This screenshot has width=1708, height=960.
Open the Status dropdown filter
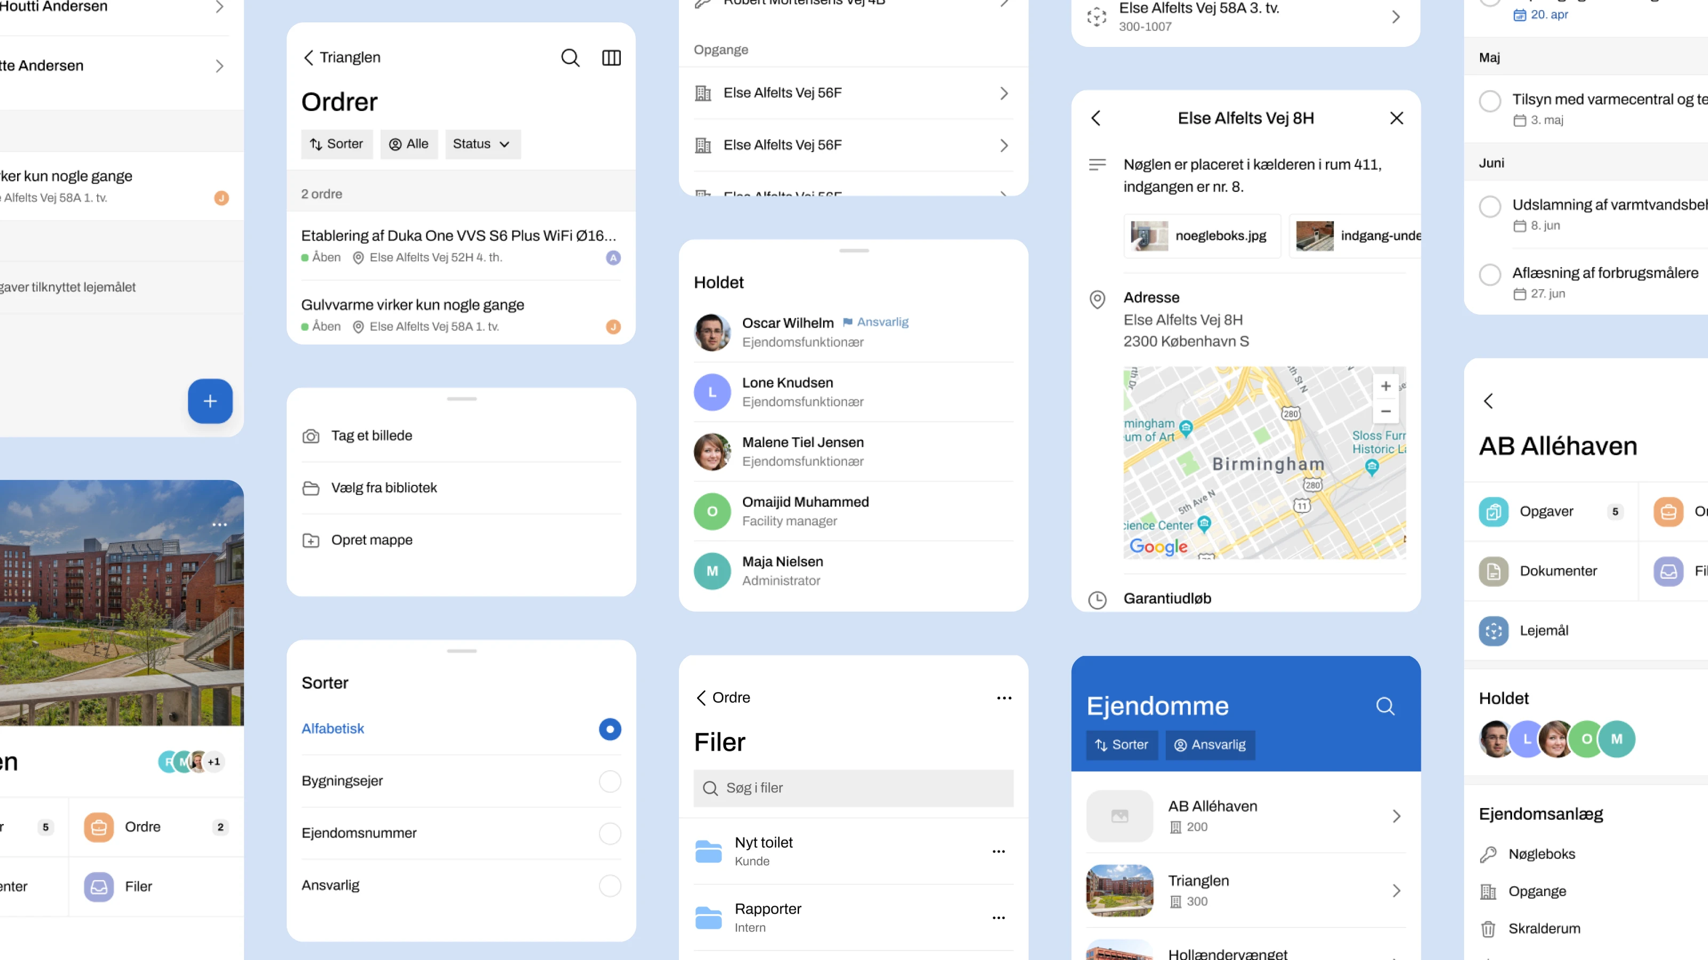click(x=482, y=145)
